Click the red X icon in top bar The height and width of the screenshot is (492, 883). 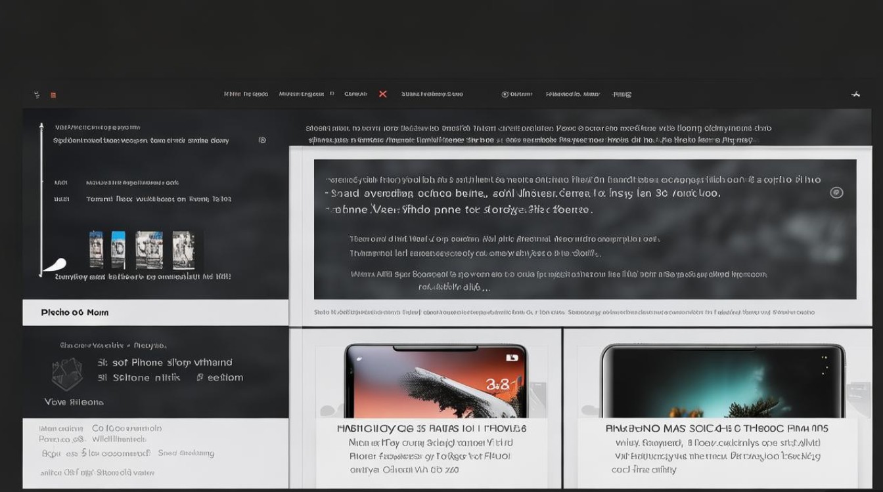pyautogui.click(x=382, y=94)
